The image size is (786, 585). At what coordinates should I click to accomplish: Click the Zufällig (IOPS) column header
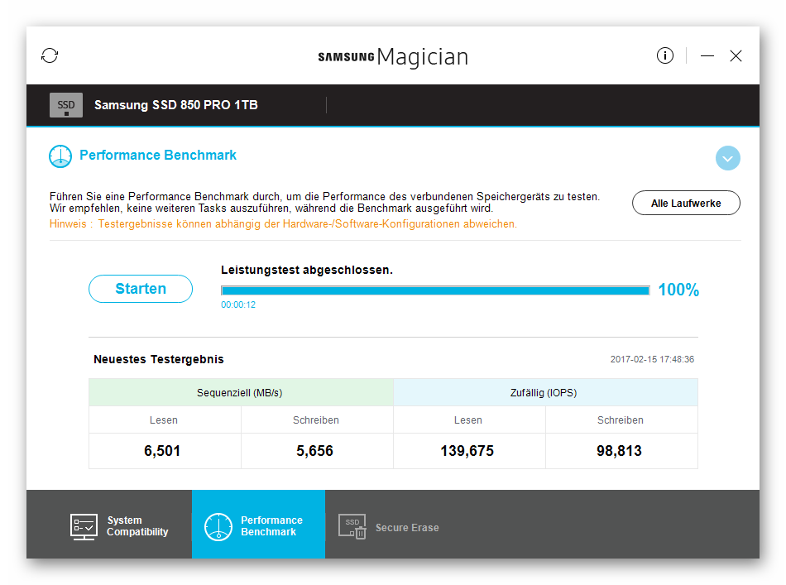tap(545, 392)
